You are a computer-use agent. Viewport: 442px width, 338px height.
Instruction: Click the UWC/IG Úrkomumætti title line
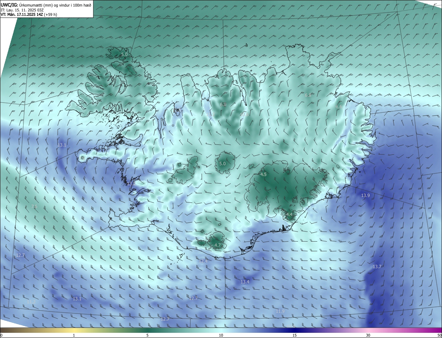tap(46, 5)
